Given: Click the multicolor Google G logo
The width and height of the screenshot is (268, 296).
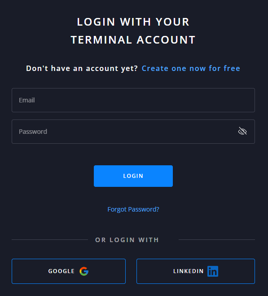Looking at the screenshot, I should [84, 271].
